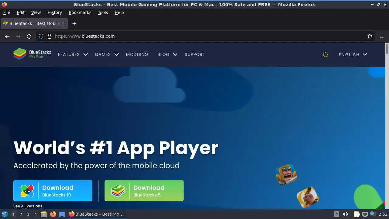Expand the GAMES dropdown chevron
The image size is (389, 219).
(116, 54)
